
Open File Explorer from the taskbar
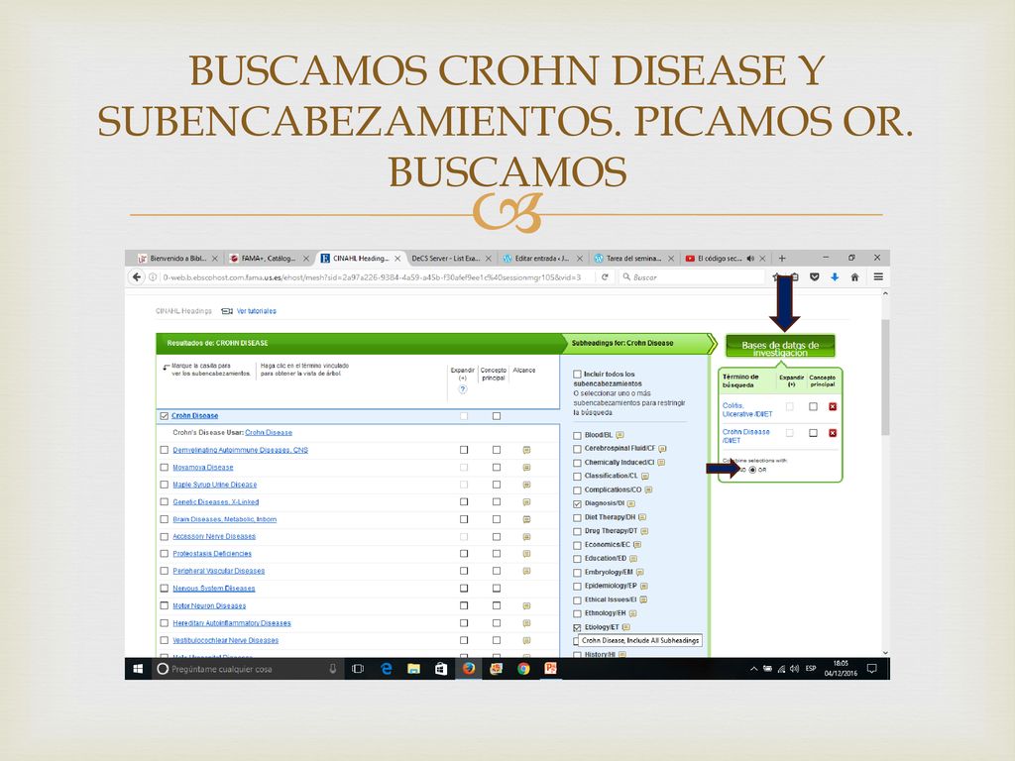coord(413,669)
